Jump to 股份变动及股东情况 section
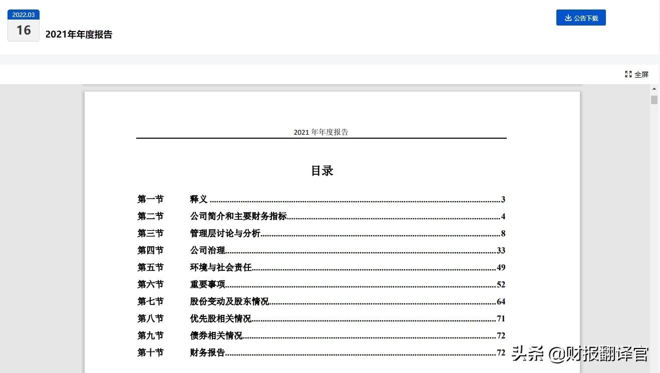 coord(230,301)
